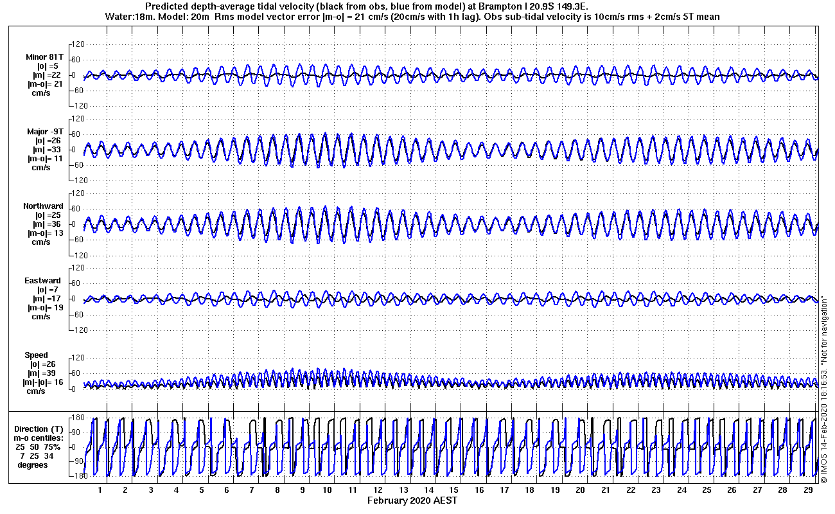The width and height of the screenshot is (835, 514).
Task: Click '|m-o|= 11' in the Major panel
Action: pos(45,158)
